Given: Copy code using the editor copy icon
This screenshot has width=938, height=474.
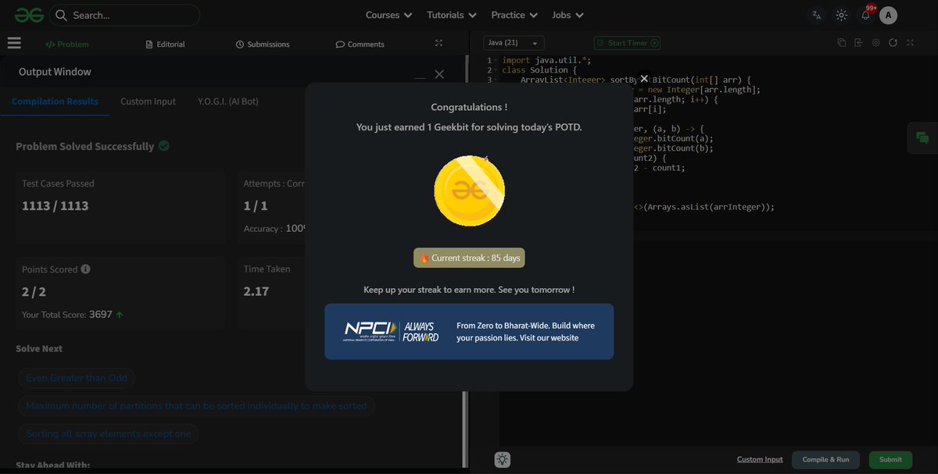Looking at the screenshot, I should [x=841, y=43].
